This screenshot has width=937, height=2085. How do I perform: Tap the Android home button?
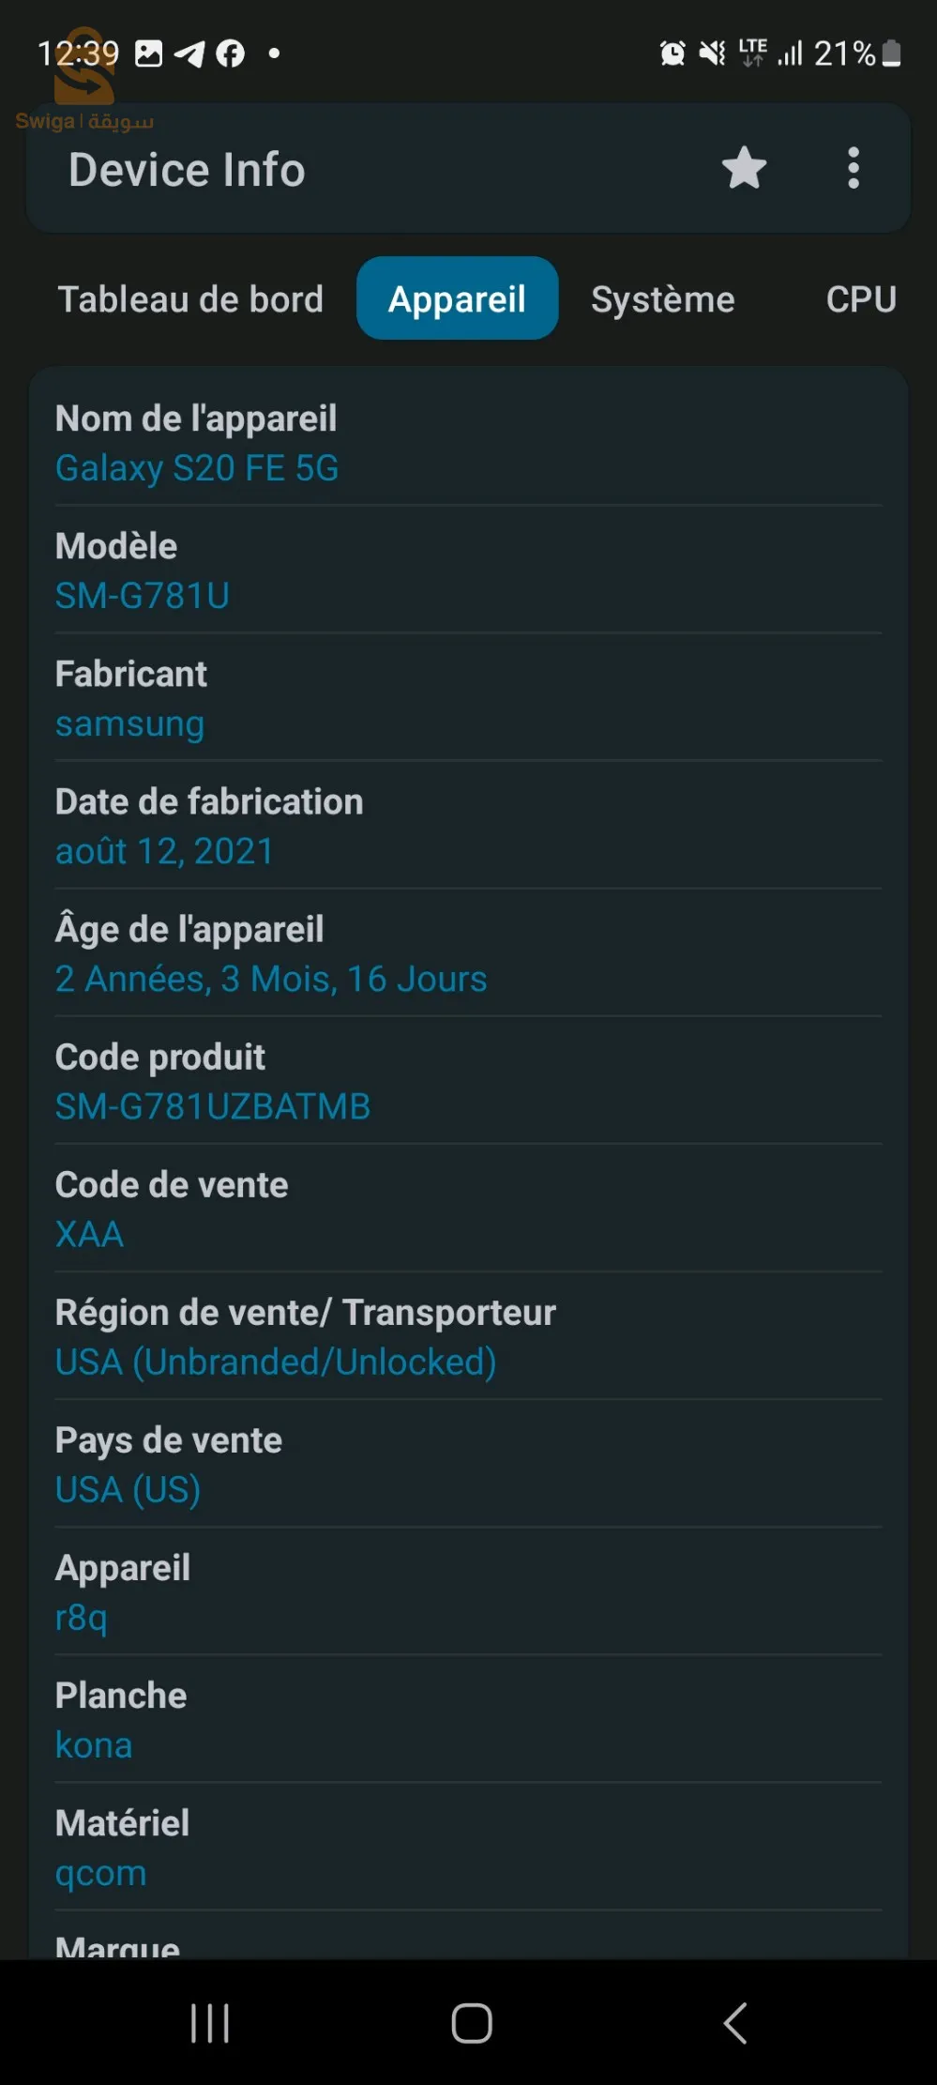(x=471, y=2022)
